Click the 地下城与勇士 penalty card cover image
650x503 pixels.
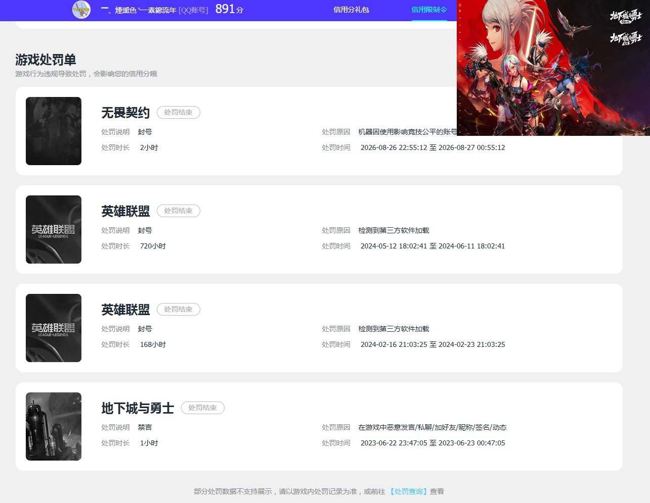pos(54,426)
